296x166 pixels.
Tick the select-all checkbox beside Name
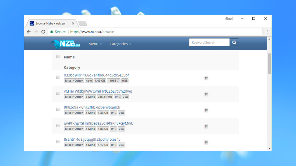pyautogui.click(x=58, y=57)
